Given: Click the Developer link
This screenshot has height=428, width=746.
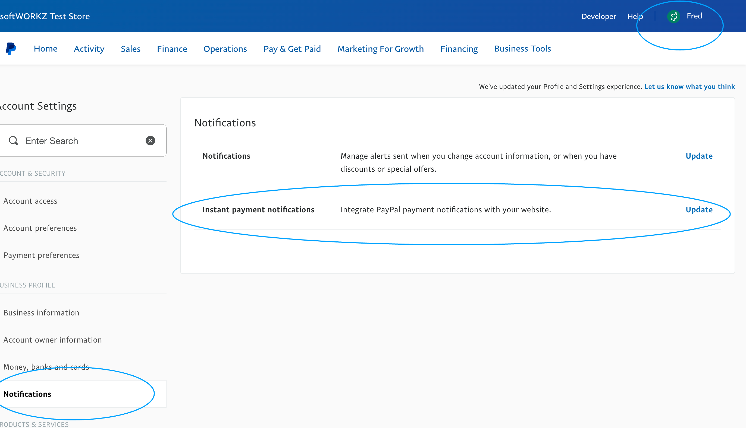Looking at the screenshot, I should (598, 16).
